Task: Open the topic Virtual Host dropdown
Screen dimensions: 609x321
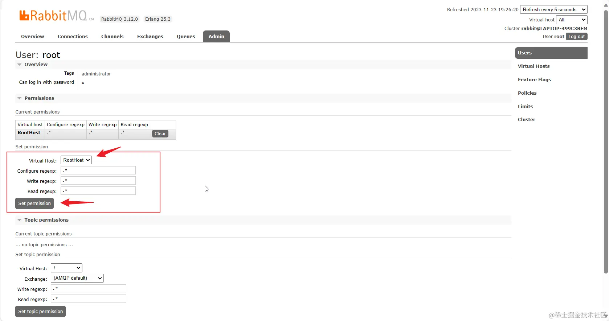Action: (66, 268)
